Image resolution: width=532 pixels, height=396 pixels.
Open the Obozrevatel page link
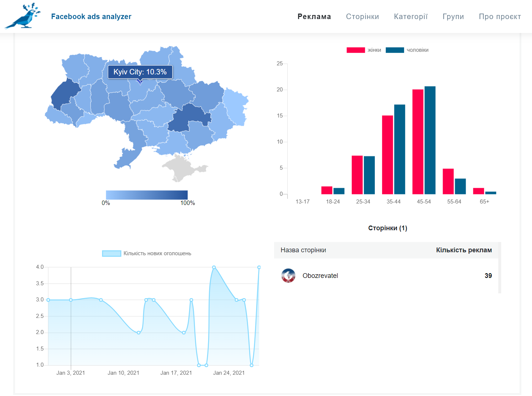(x=320, y=276)
